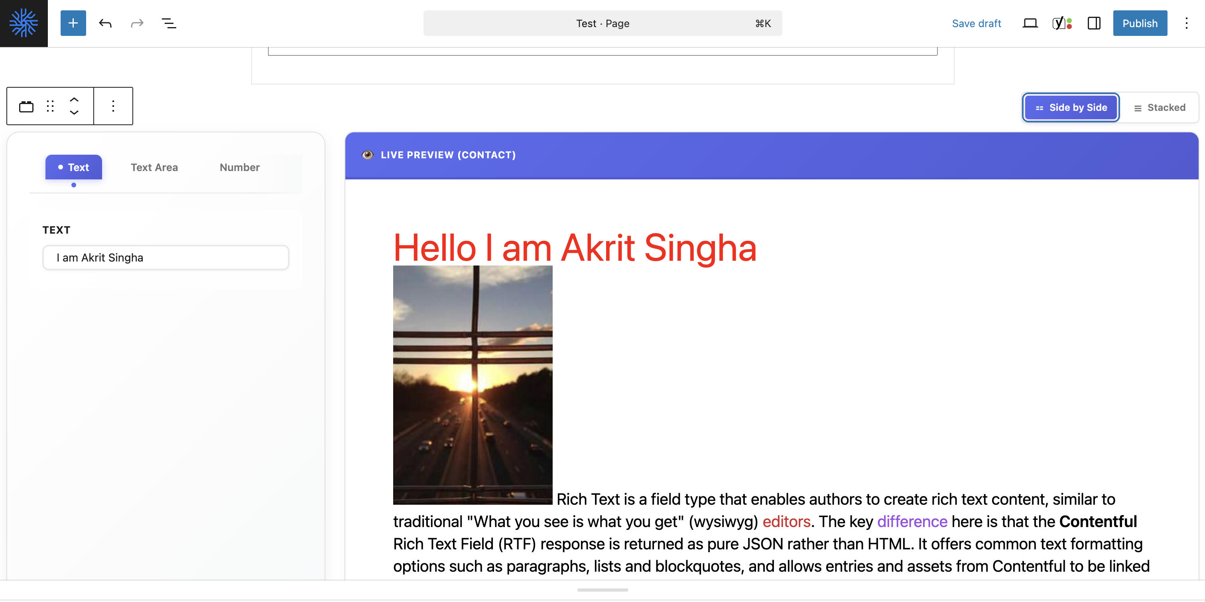Open the Document Overview list icon
This screenshot has height=602, width=1205.
pos(168,23)
